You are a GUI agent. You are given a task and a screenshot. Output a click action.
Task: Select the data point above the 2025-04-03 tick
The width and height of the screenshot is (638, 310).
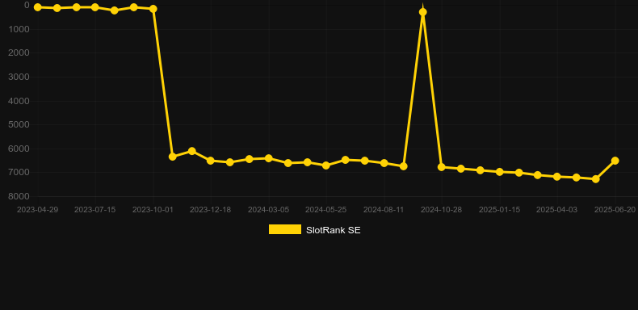(557, 177)
